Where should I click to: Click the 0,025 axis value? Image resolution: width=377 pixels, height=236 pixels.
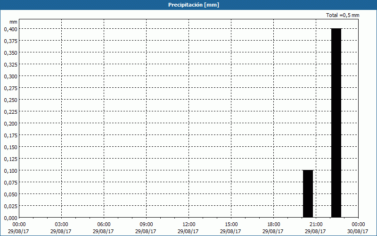tap(10, 206)
